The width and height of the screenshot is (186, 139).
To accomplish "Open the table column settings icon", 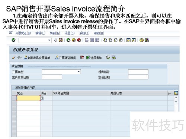I will pyautogui.click(x=176, y=93).
